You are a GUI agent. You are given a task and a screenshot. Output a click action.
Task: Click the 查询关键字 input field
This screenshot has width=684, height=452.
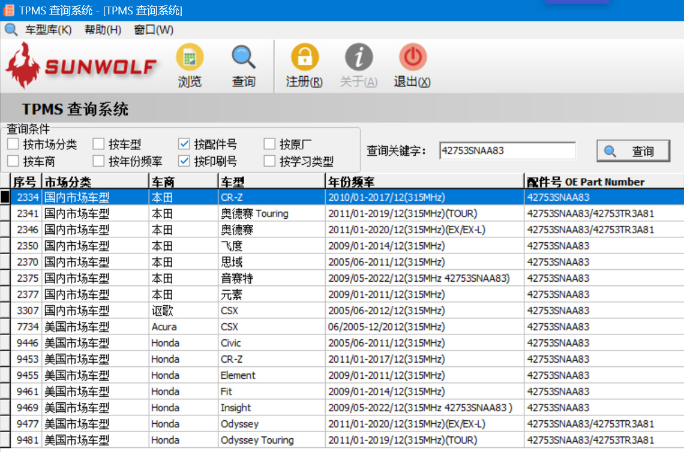click(506, 151)
